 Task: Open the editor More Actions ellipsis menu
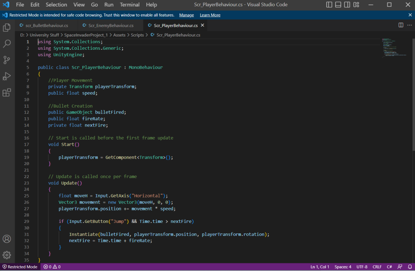(x=409, y=25)
